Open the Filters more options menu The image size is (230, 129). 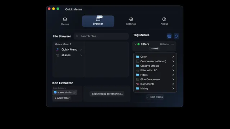[x=172, y=44]
